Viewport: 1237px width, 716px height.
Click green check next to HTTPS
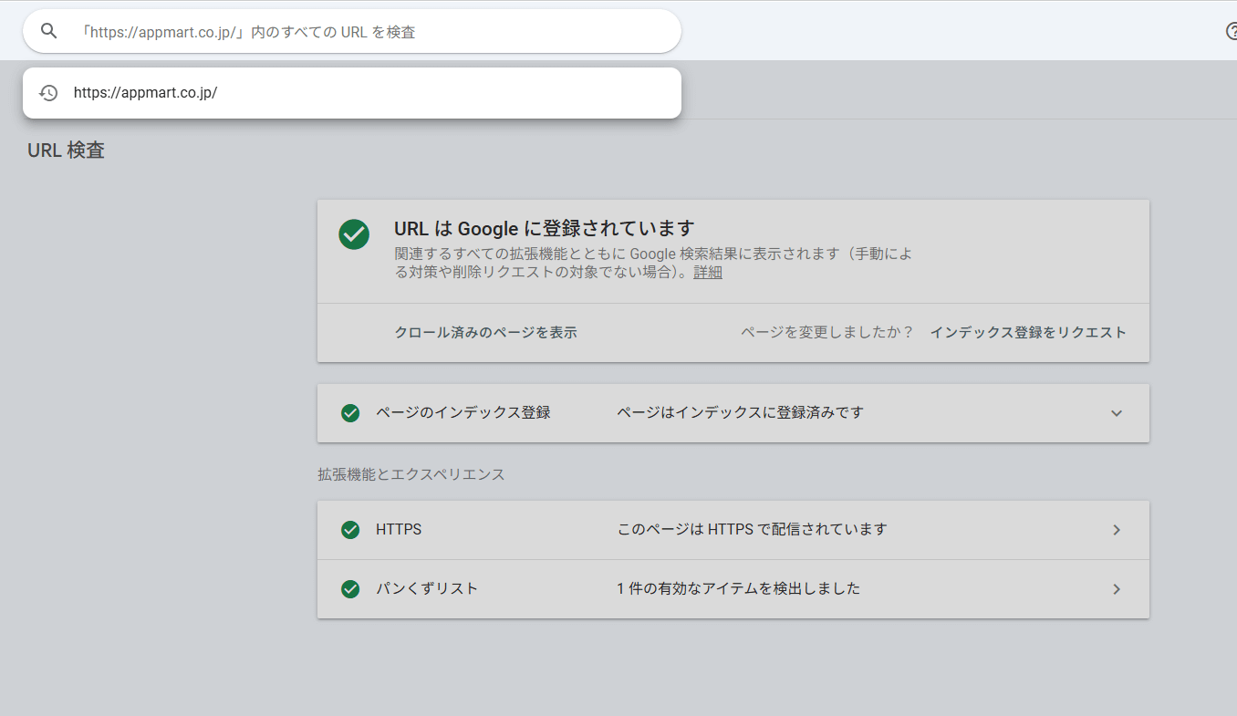(x=350, y=530)
